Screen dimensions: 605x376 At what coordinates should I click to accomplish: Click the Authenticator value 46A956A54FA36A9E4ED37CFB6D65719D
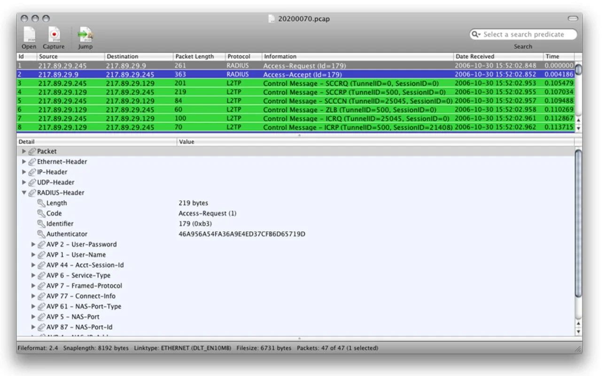[x=242, y=234]
